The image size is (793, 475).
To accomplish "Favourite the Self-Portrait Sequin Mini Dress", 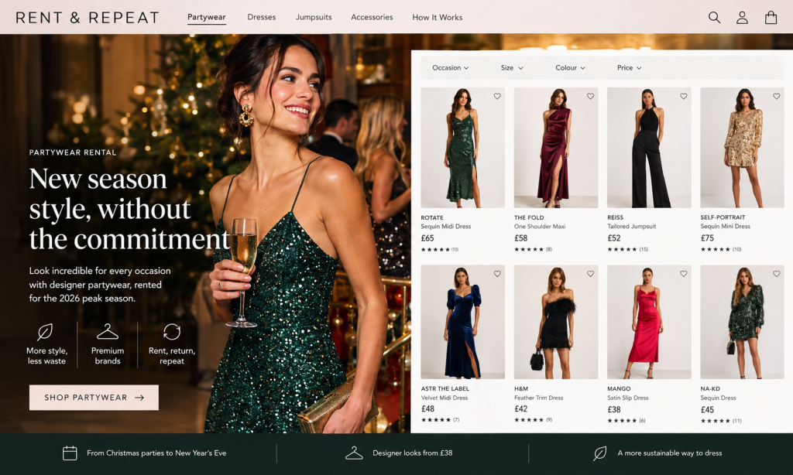I will coord(776,96).
